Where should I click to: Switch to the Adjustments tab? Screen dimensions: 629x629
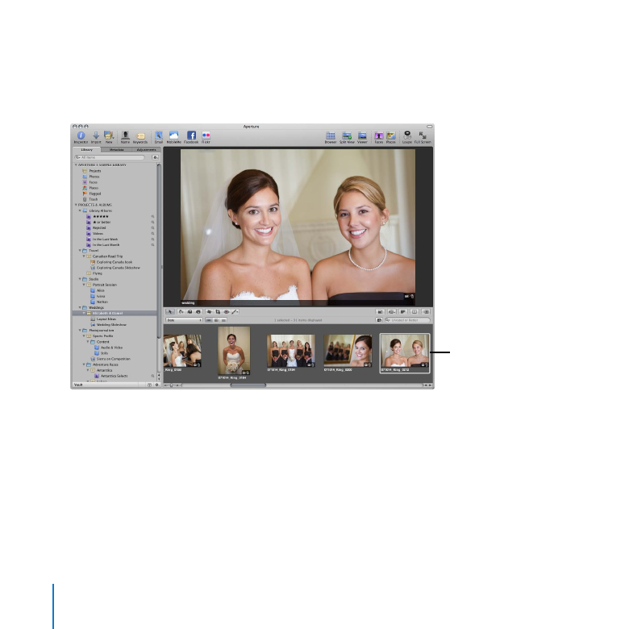[146, 150]
